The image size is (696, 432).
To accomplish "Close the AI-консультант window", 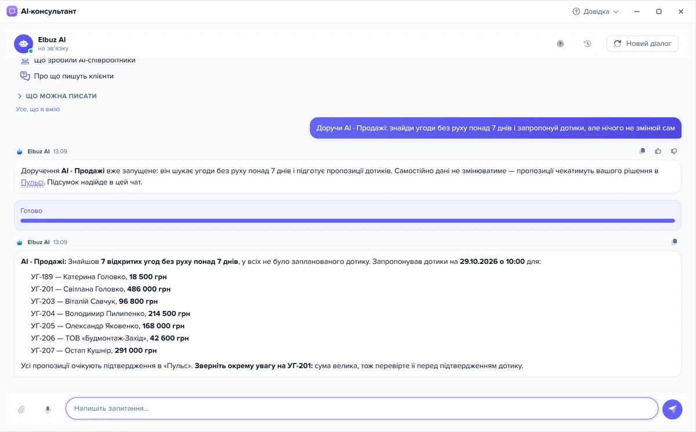I will pos(681,12).
